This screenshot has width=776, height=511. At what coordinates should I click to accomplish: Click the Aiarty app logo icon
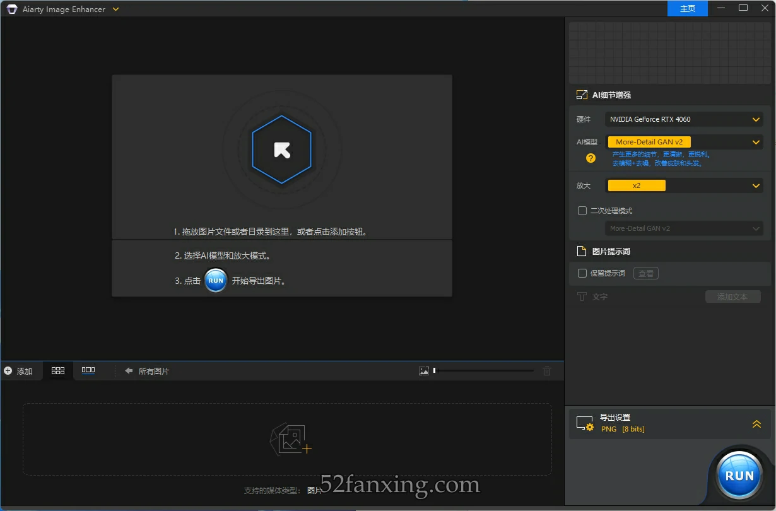pyautogui.click(x=12, y=9)
